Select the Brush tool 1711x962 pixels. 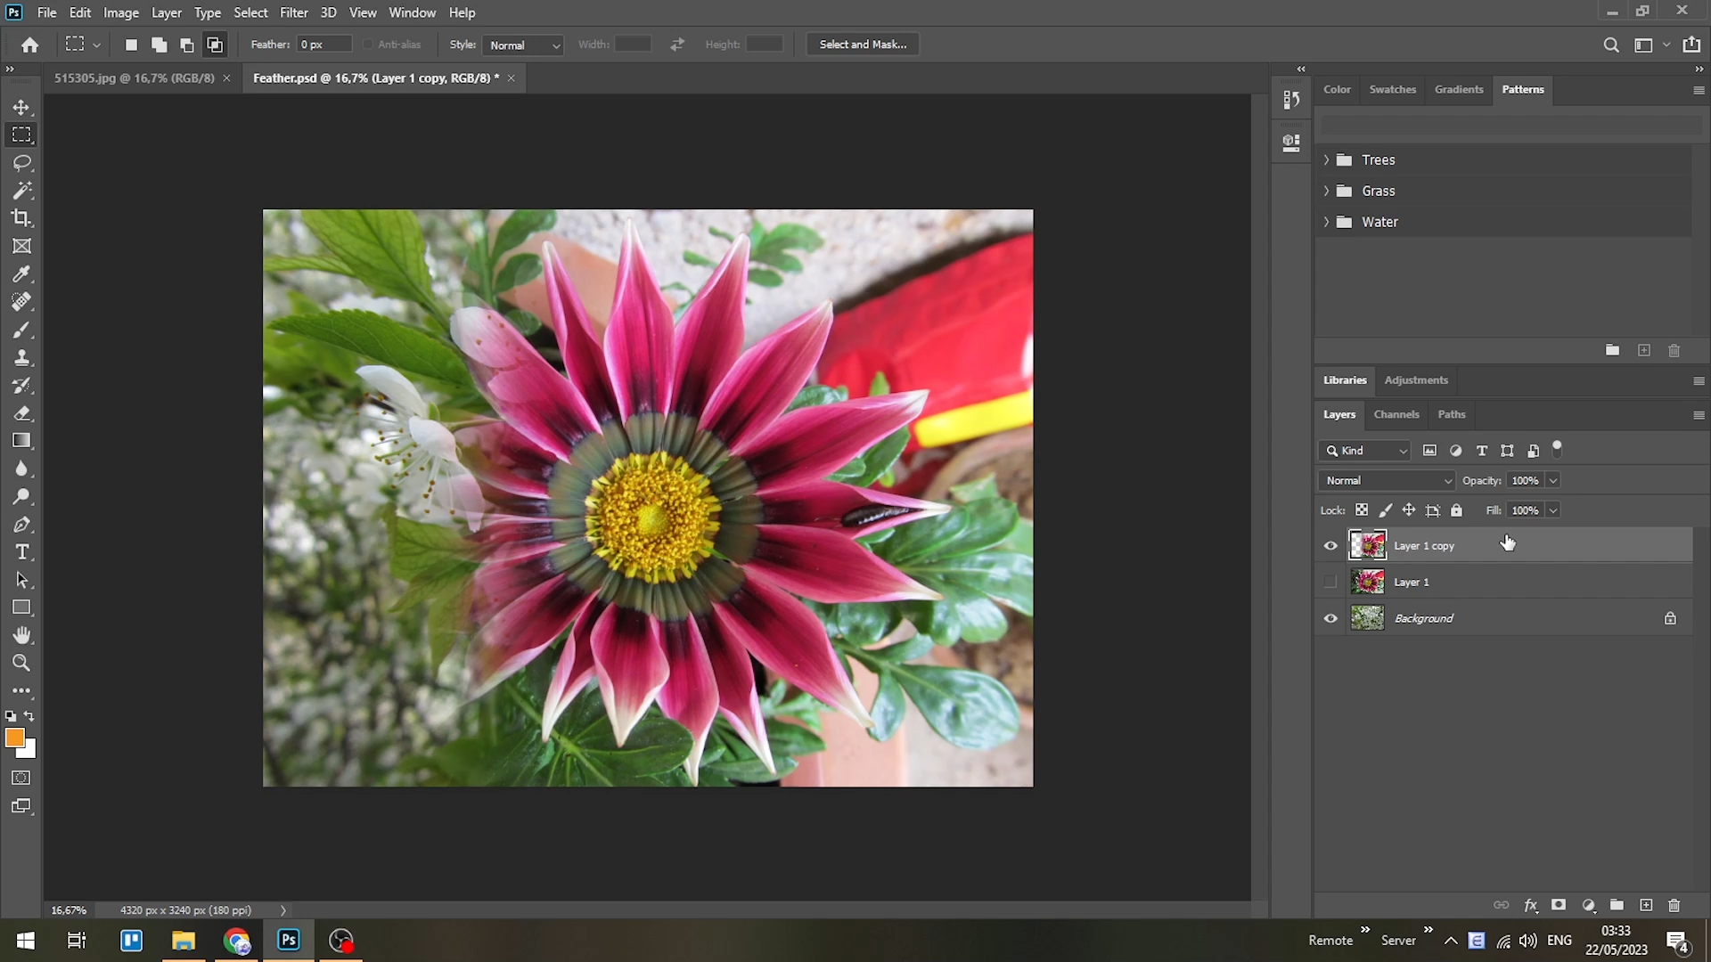tap(22, 330)
